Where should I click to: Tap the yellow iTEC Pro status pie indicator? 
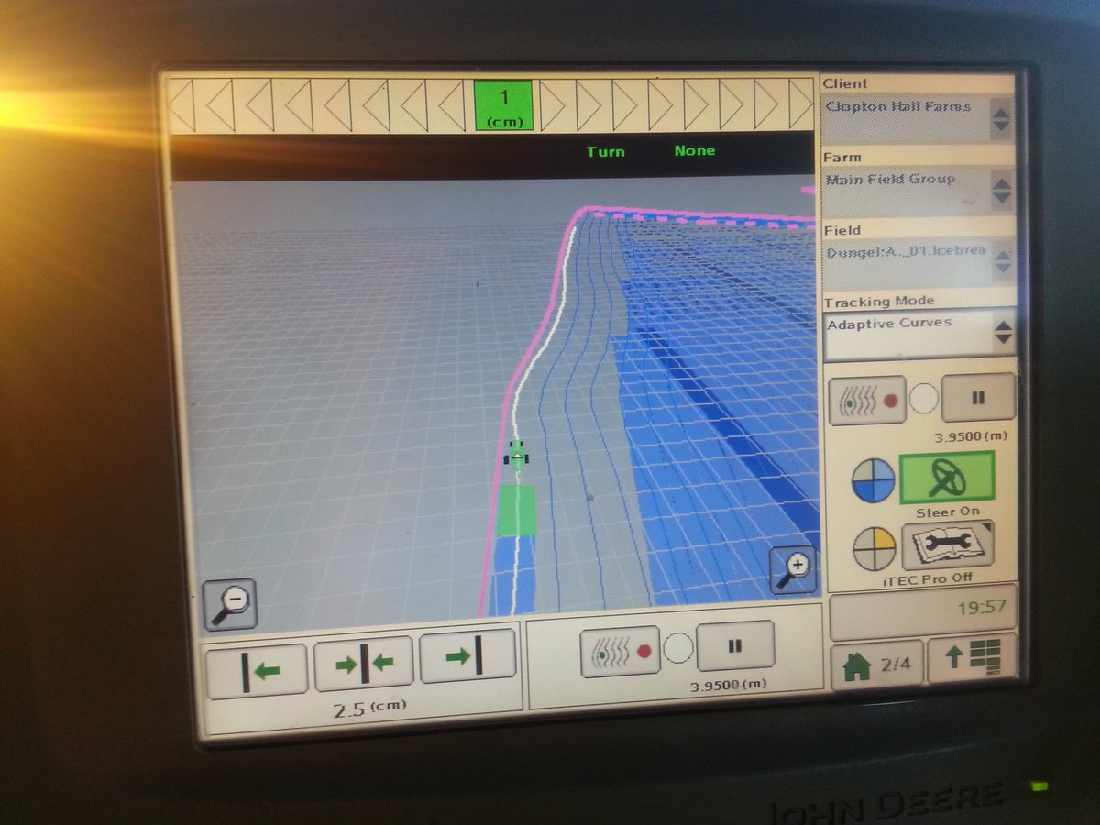coord(874,549)
